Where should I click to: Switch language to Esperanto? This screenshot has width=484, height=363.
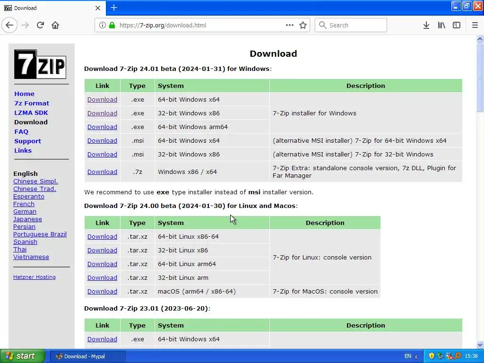point(29,196)
